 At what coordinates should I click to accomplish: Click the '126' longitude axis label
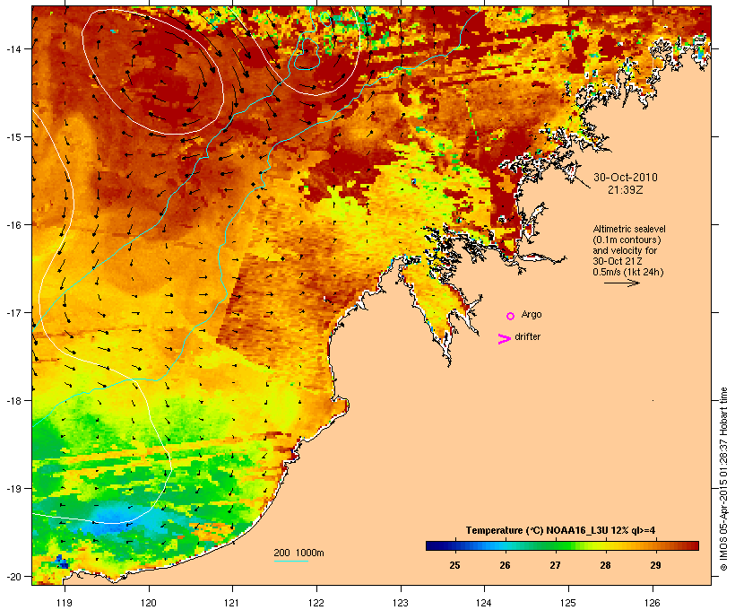[653, 603]
